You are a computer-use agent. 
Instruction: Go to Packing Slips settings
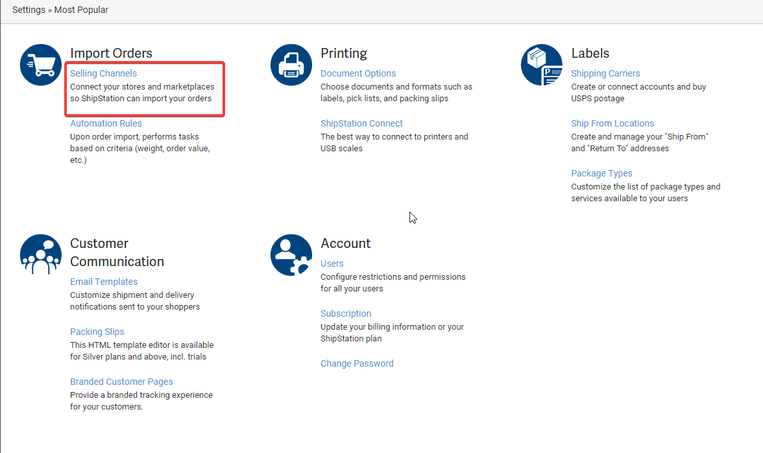(x=97, y=332)
